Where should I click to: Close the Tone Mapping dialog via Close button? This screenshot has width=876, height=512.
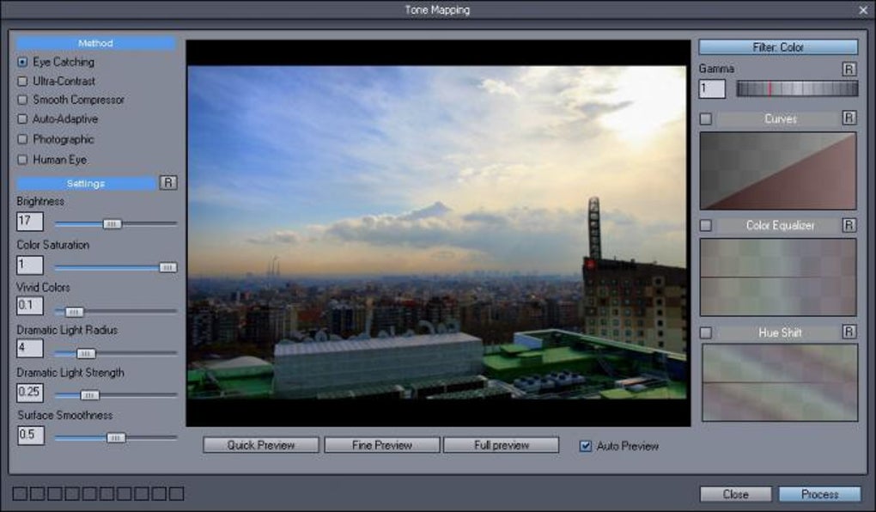(x=736, y=494)
